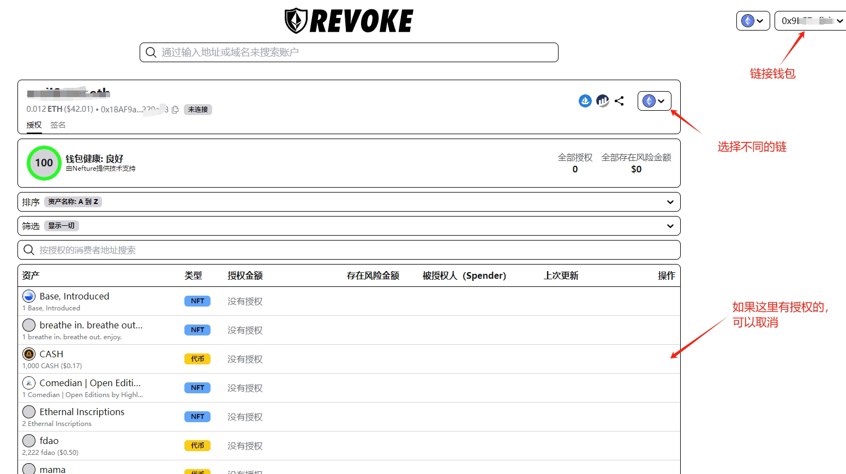
Task: Click the 代币 badge in the fdao row
Action: [x=197, y=446]
